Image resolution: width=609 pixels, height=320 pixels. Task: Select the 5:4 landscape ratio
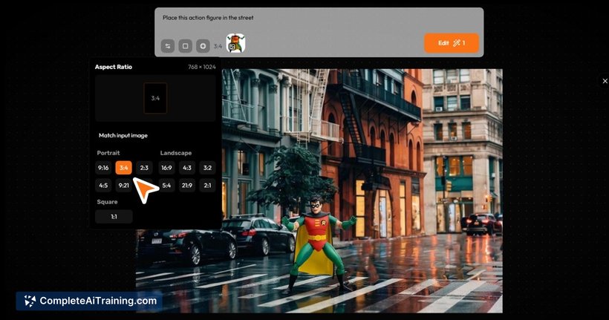(166, 185)
